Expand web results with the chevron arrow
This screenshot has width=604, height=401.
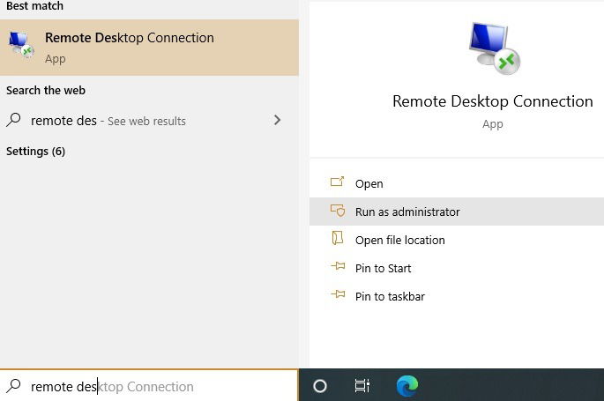(x=277, y=120)
